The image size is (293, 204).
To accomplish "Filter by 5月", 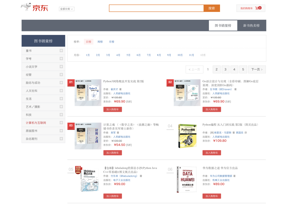I will tap(128, 55).
